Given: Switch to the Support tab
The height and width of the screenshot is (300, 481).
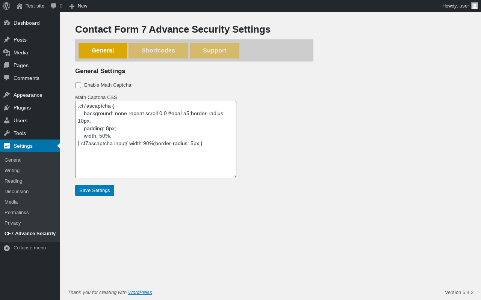Looking at the screenshot, I should pyautogui.click(x=215, y=51).
